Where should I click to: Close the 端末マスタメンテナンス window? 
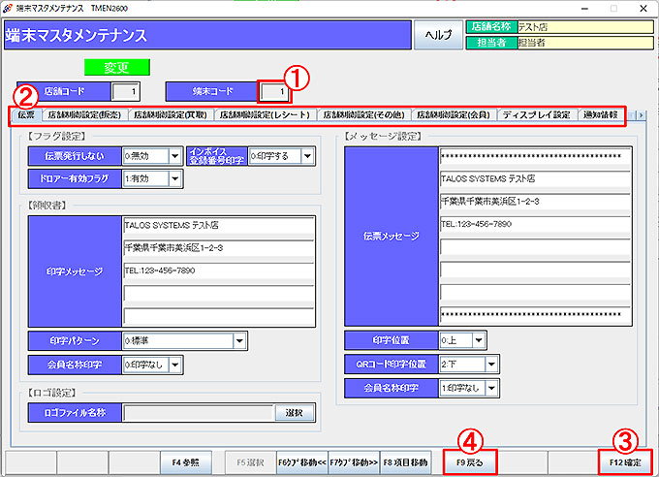643,9
